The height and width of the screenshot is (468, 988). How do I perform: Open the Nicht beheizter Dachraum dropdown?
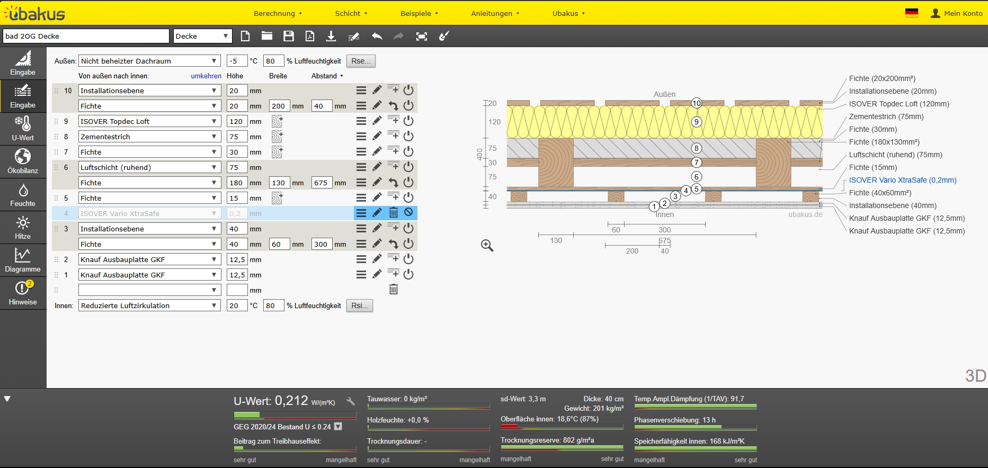(x=149, y=61)
